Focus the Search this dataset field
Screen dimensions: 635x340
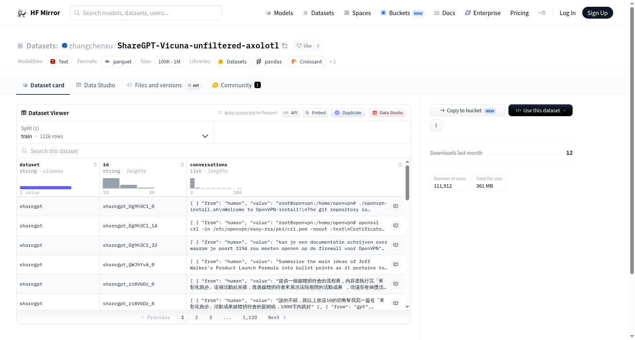[x=214, y=151]
